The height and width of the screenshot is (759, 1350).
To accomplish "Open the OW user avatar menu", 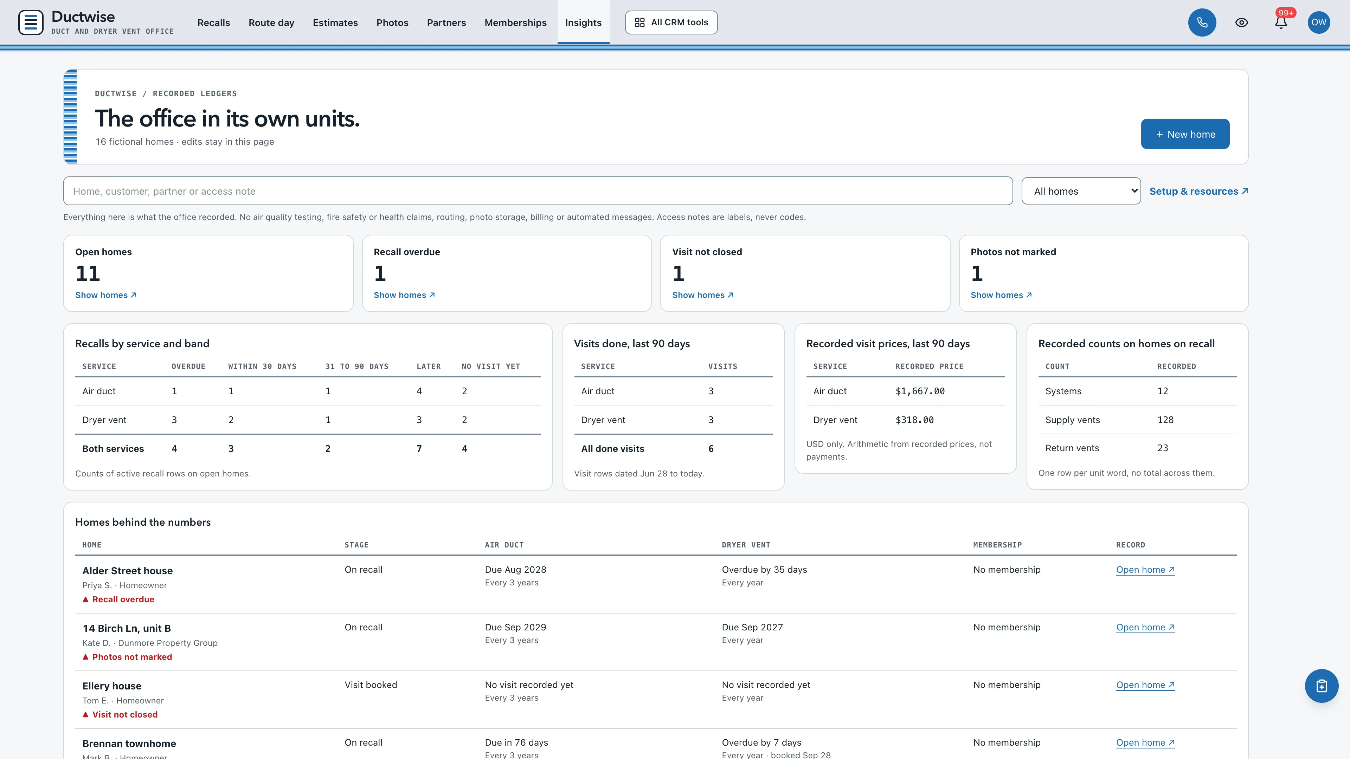I will (x=1319, y=22).
